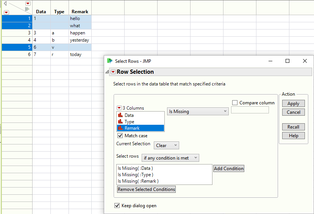The height and width of the screenshot is (214, 314).
Task: Open the Is Missing comparison dropdown
Action: coord(198,112)
